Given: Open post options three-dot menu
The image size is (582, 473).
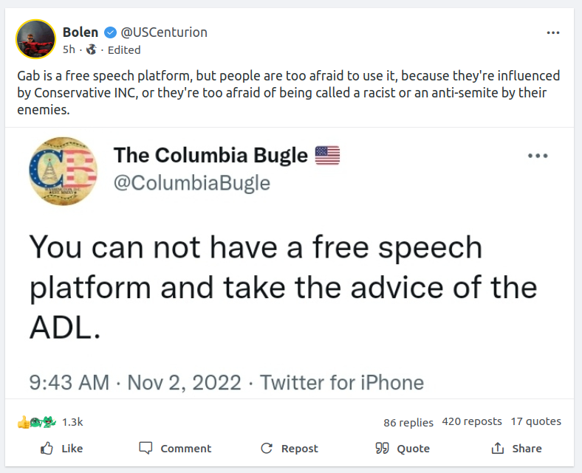Looking at the screenshot, I should click(x=552, y=32).
